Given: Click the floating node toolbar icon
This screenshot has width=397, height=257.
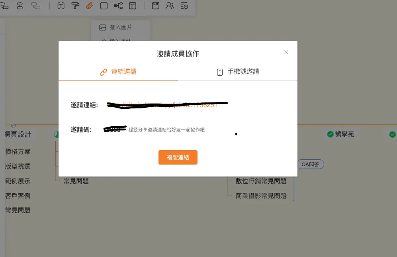Looking at the screenshot, I should [x=35, y=6].
